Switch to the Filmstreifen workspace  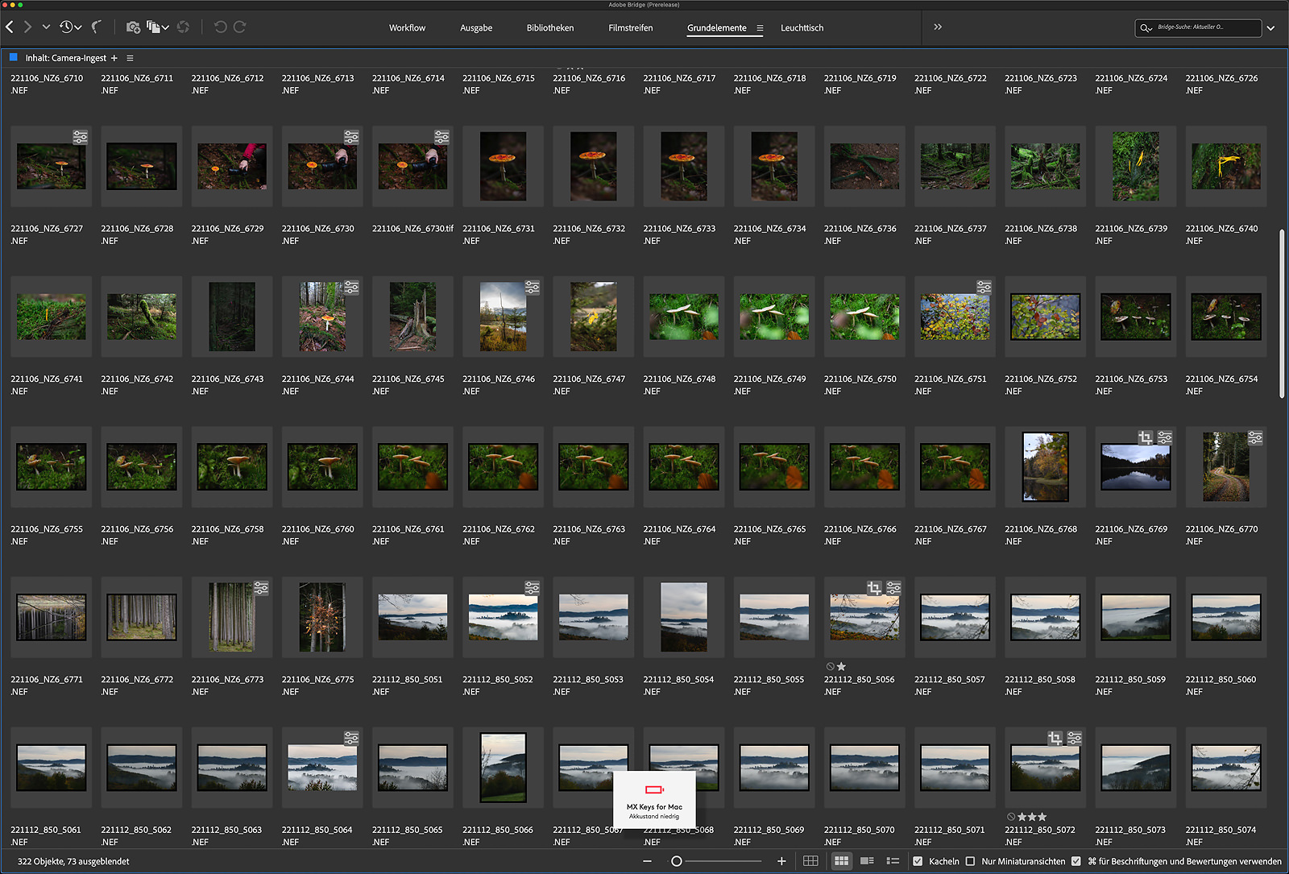[630, 28]
